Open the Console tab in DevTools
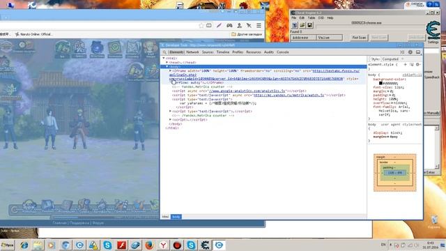 (283, 52)
